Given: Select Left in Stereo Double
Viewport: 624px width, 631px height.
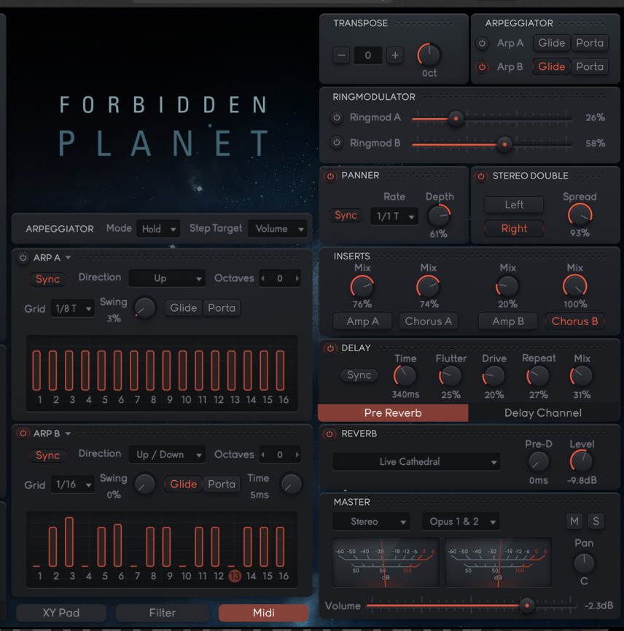Looking at the screenshot, I should tap(514, 205).
